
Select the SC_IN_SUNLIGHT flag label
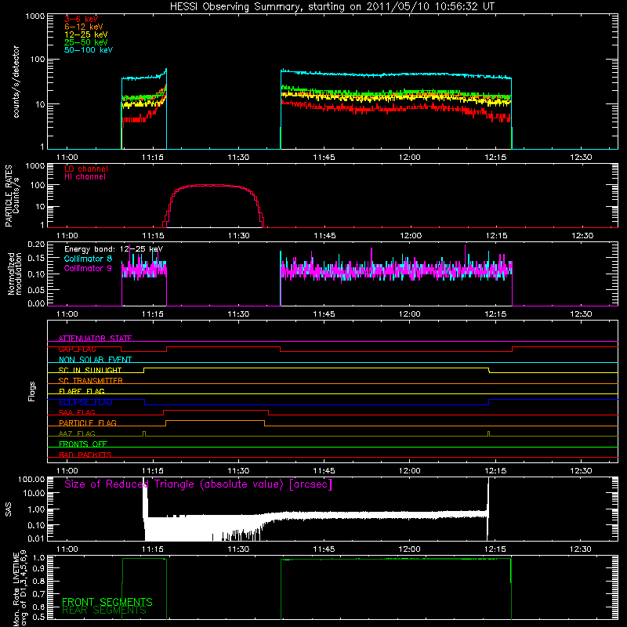[90, 370]
